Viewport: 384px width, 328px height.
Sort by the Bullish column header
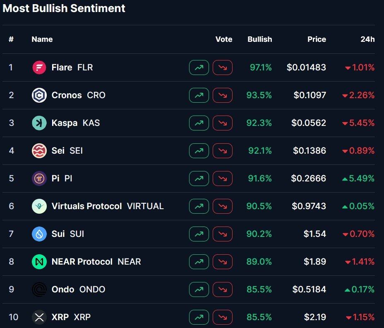pyautogui.click(x=259, y=39)
